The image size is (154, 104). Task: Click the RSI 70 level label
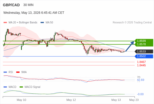139,77
